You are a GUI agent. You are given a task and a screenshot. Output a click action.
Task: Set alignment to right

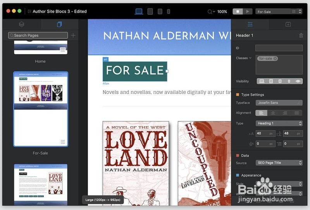[285, 113]
